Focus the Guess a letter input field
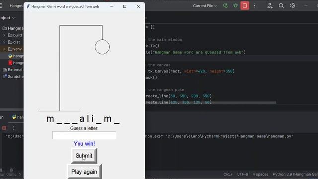The height and width of the screenshot is (179, 318). [x=84, y=136]
